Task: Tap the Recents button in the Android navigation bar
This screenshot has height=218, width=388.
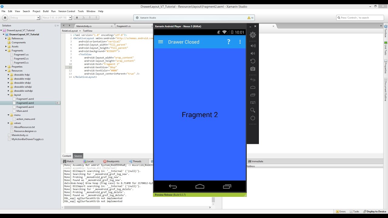Action: (x=227, y=187)
